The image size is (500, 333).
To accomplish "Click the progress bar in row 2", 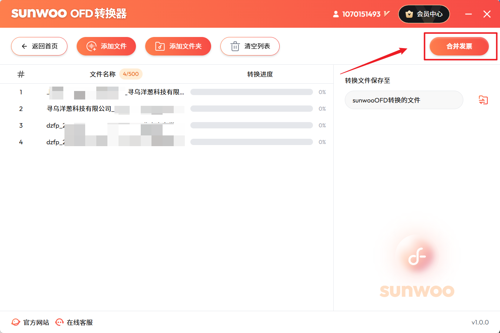I will 251,109.
